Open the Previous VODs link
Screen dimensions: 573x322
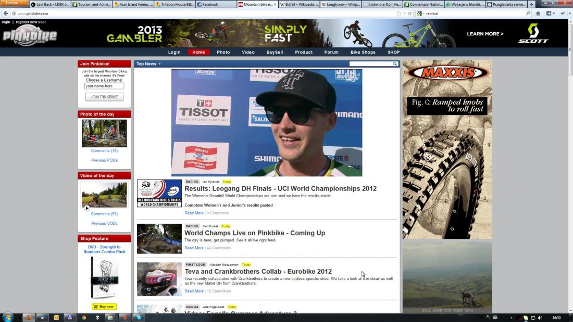[x=104, y=224]
